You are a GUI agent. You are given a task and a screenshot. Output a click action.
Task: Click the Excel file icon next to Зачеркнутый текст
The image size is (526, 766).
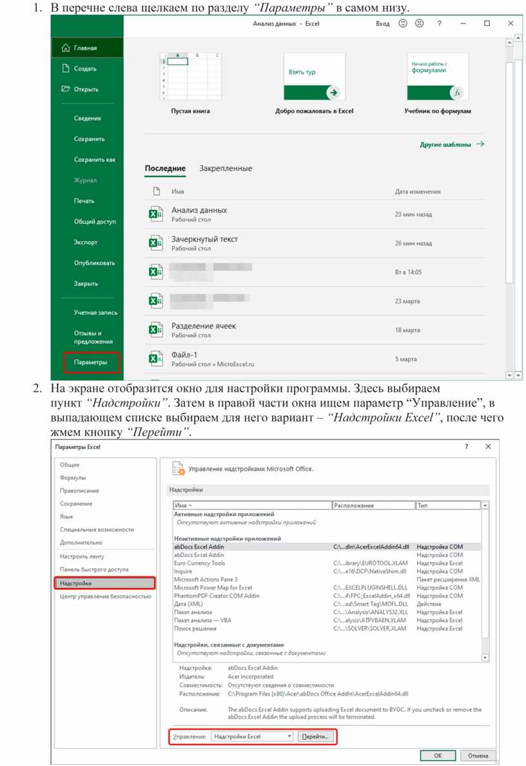pyautogui.click(x=155, y=243)
